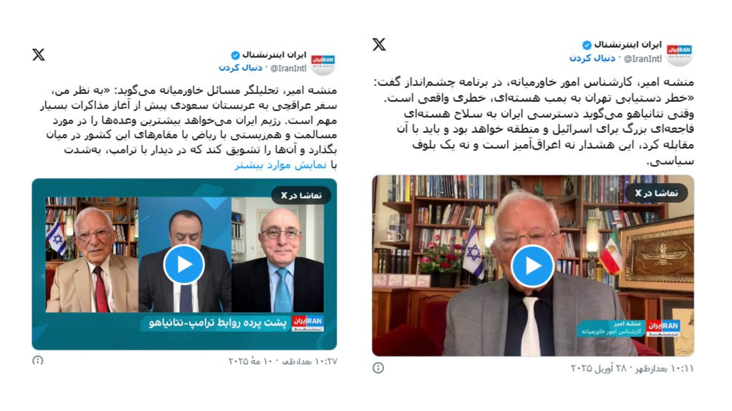The image size is (732, 411).
Task: Open @IranIntl handle on left tweet
Action: pos(289,68)
